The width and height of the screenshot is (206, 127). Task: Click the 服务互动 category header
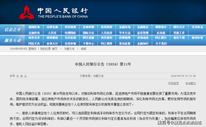(13, 40)
